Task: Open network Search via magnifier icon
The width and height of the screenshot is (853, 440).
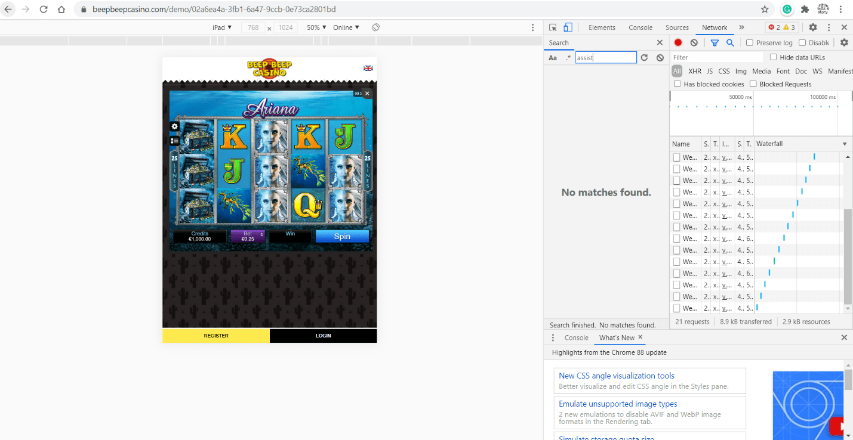Action: tap(730, 42)
